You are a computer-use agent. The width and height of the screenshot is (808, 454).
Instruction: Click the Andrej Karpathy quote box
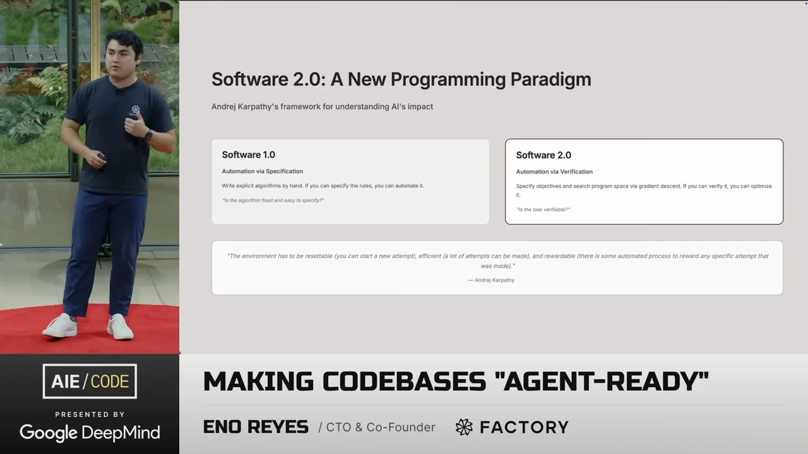497,267
